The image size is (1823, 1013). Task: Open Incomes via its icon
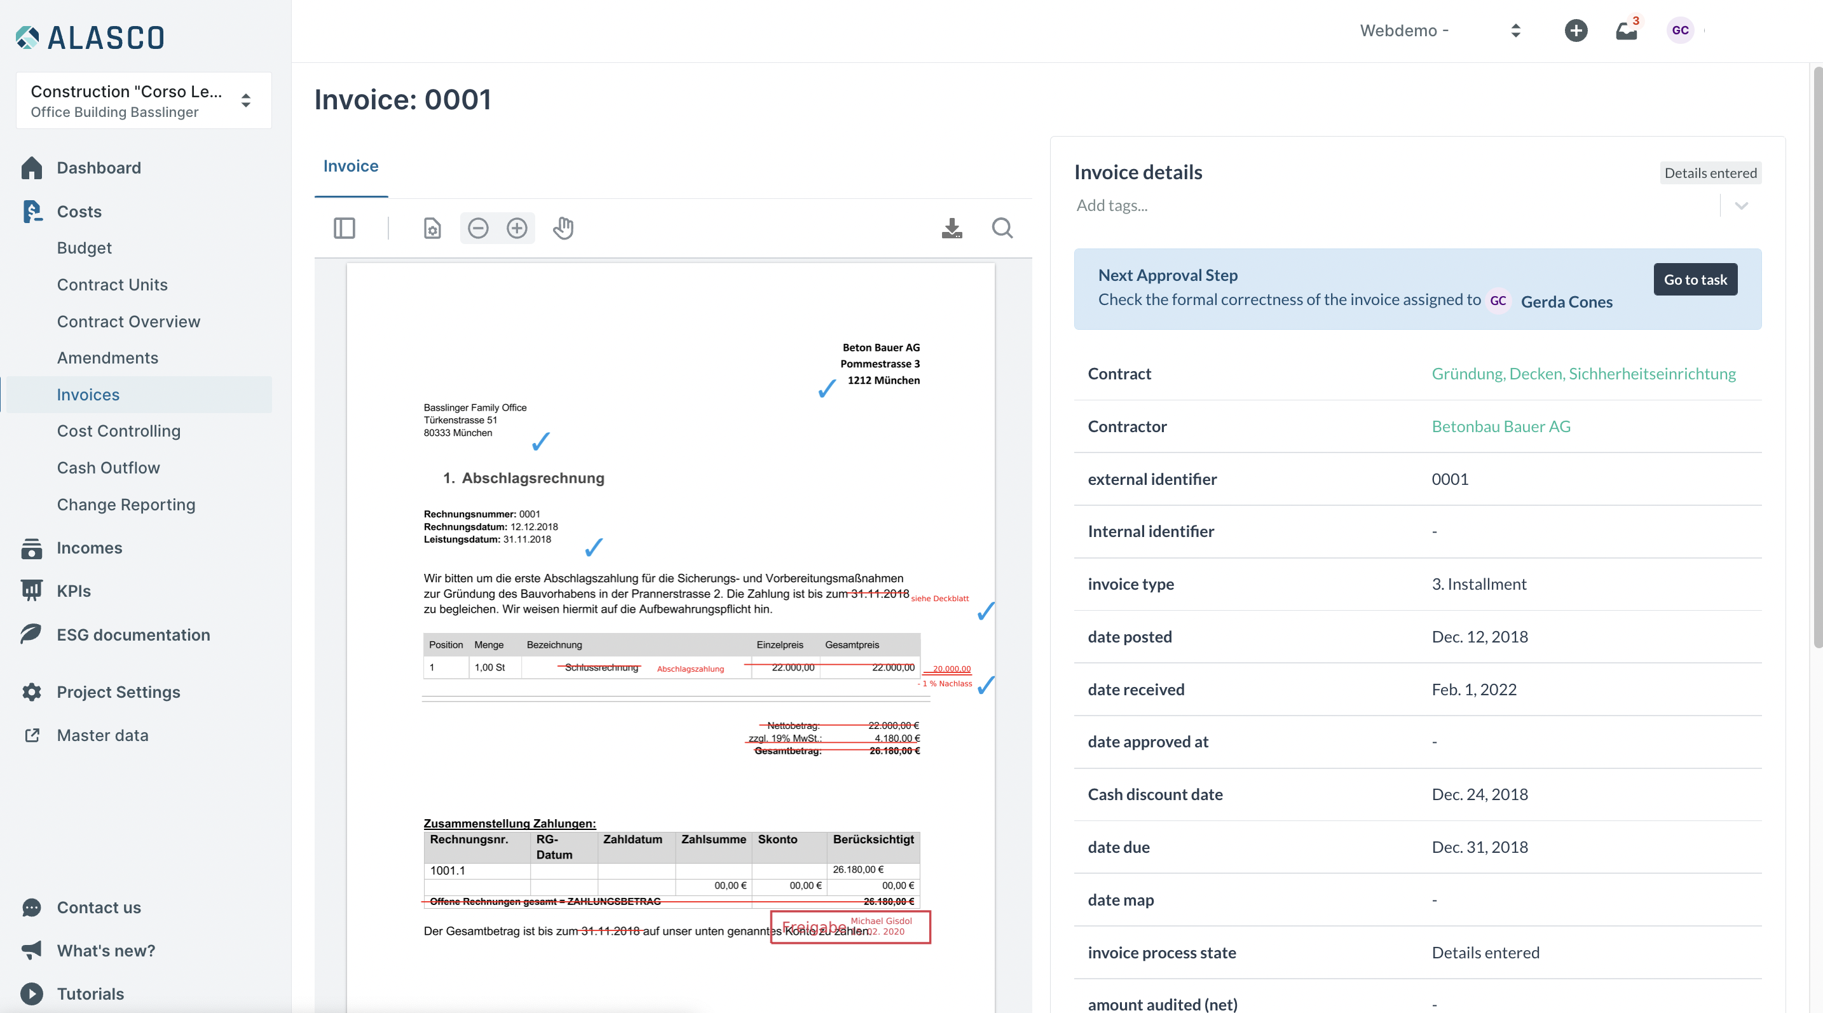click(x=32, y=548)
